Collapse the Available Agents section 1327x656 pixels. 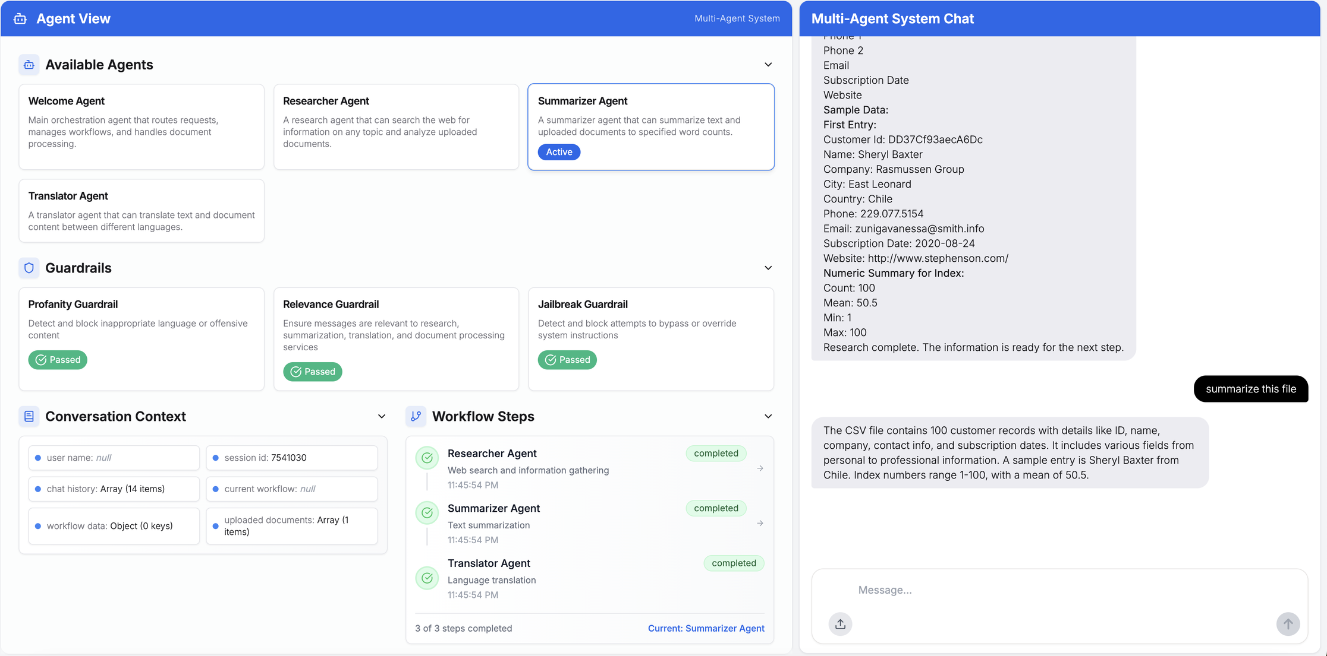[768, 64]
